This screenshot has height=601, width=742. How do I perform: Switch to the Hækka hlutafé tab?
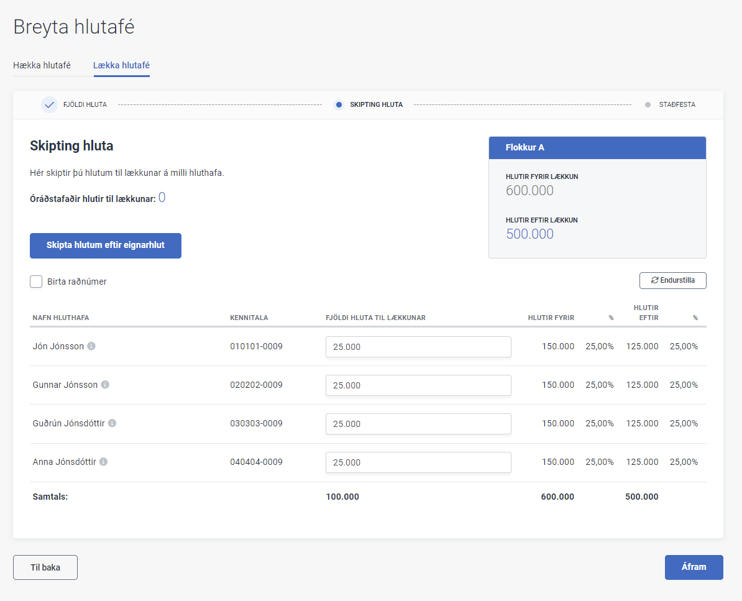(x=42, y=65)
